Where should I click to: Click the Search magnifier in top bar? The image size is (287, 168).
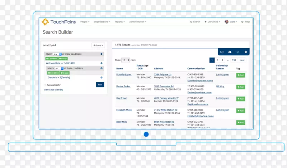click(x=195, y=22)
